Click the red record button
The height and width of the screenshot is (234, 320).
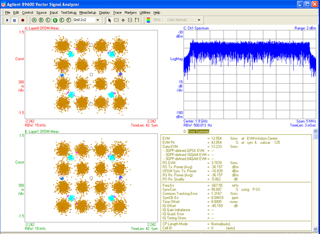click(x=22, y=20)
